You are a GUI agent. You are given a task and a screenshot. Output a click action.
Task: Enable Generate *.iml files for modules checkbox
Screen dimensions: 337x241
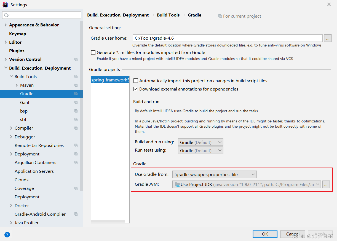coord(93,53)
